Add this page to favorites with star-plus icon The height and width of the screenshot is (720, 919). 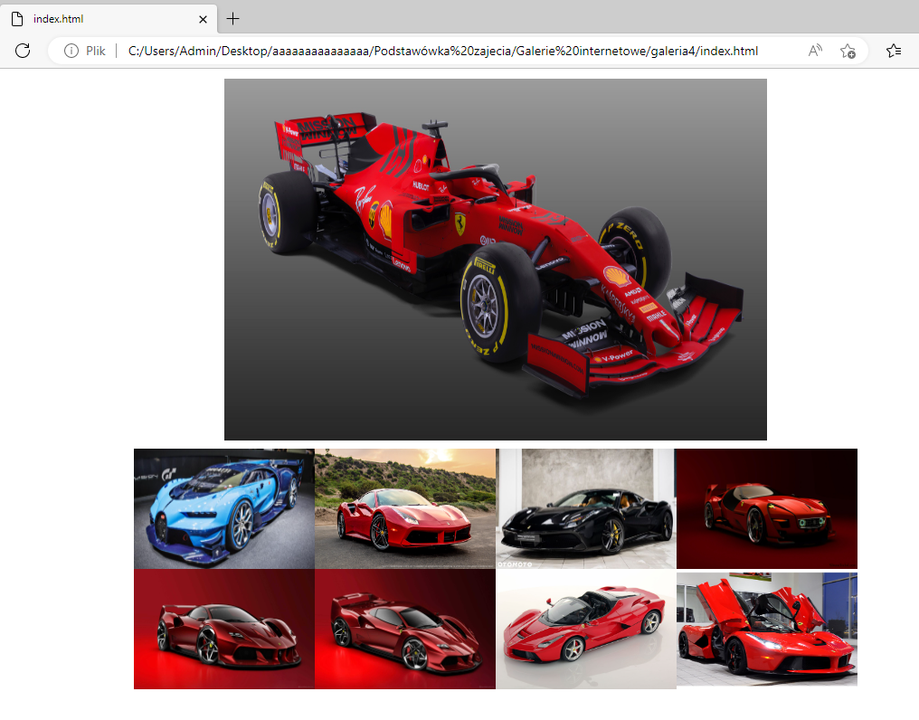pos(848,51)
